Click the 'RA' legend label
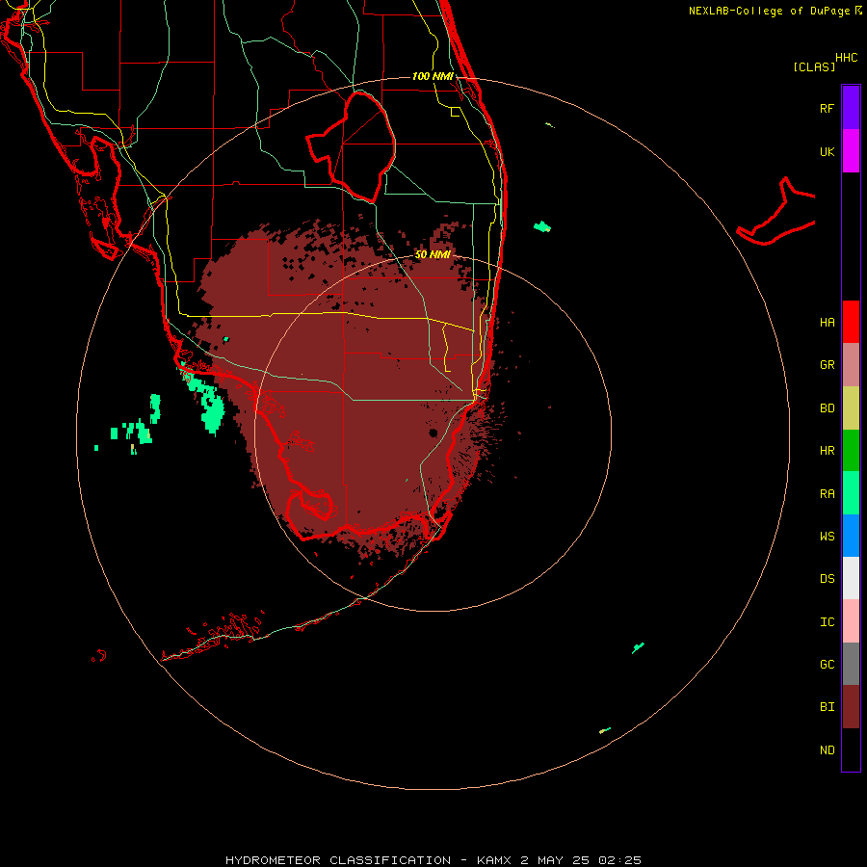 (x=827, y=494)
